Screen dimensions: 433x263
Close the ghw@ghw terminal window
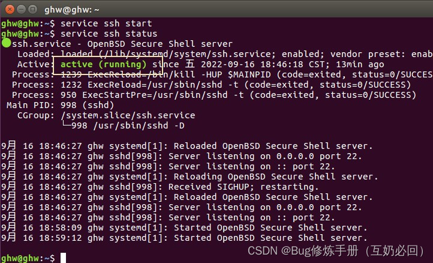(x=10, y=10)
